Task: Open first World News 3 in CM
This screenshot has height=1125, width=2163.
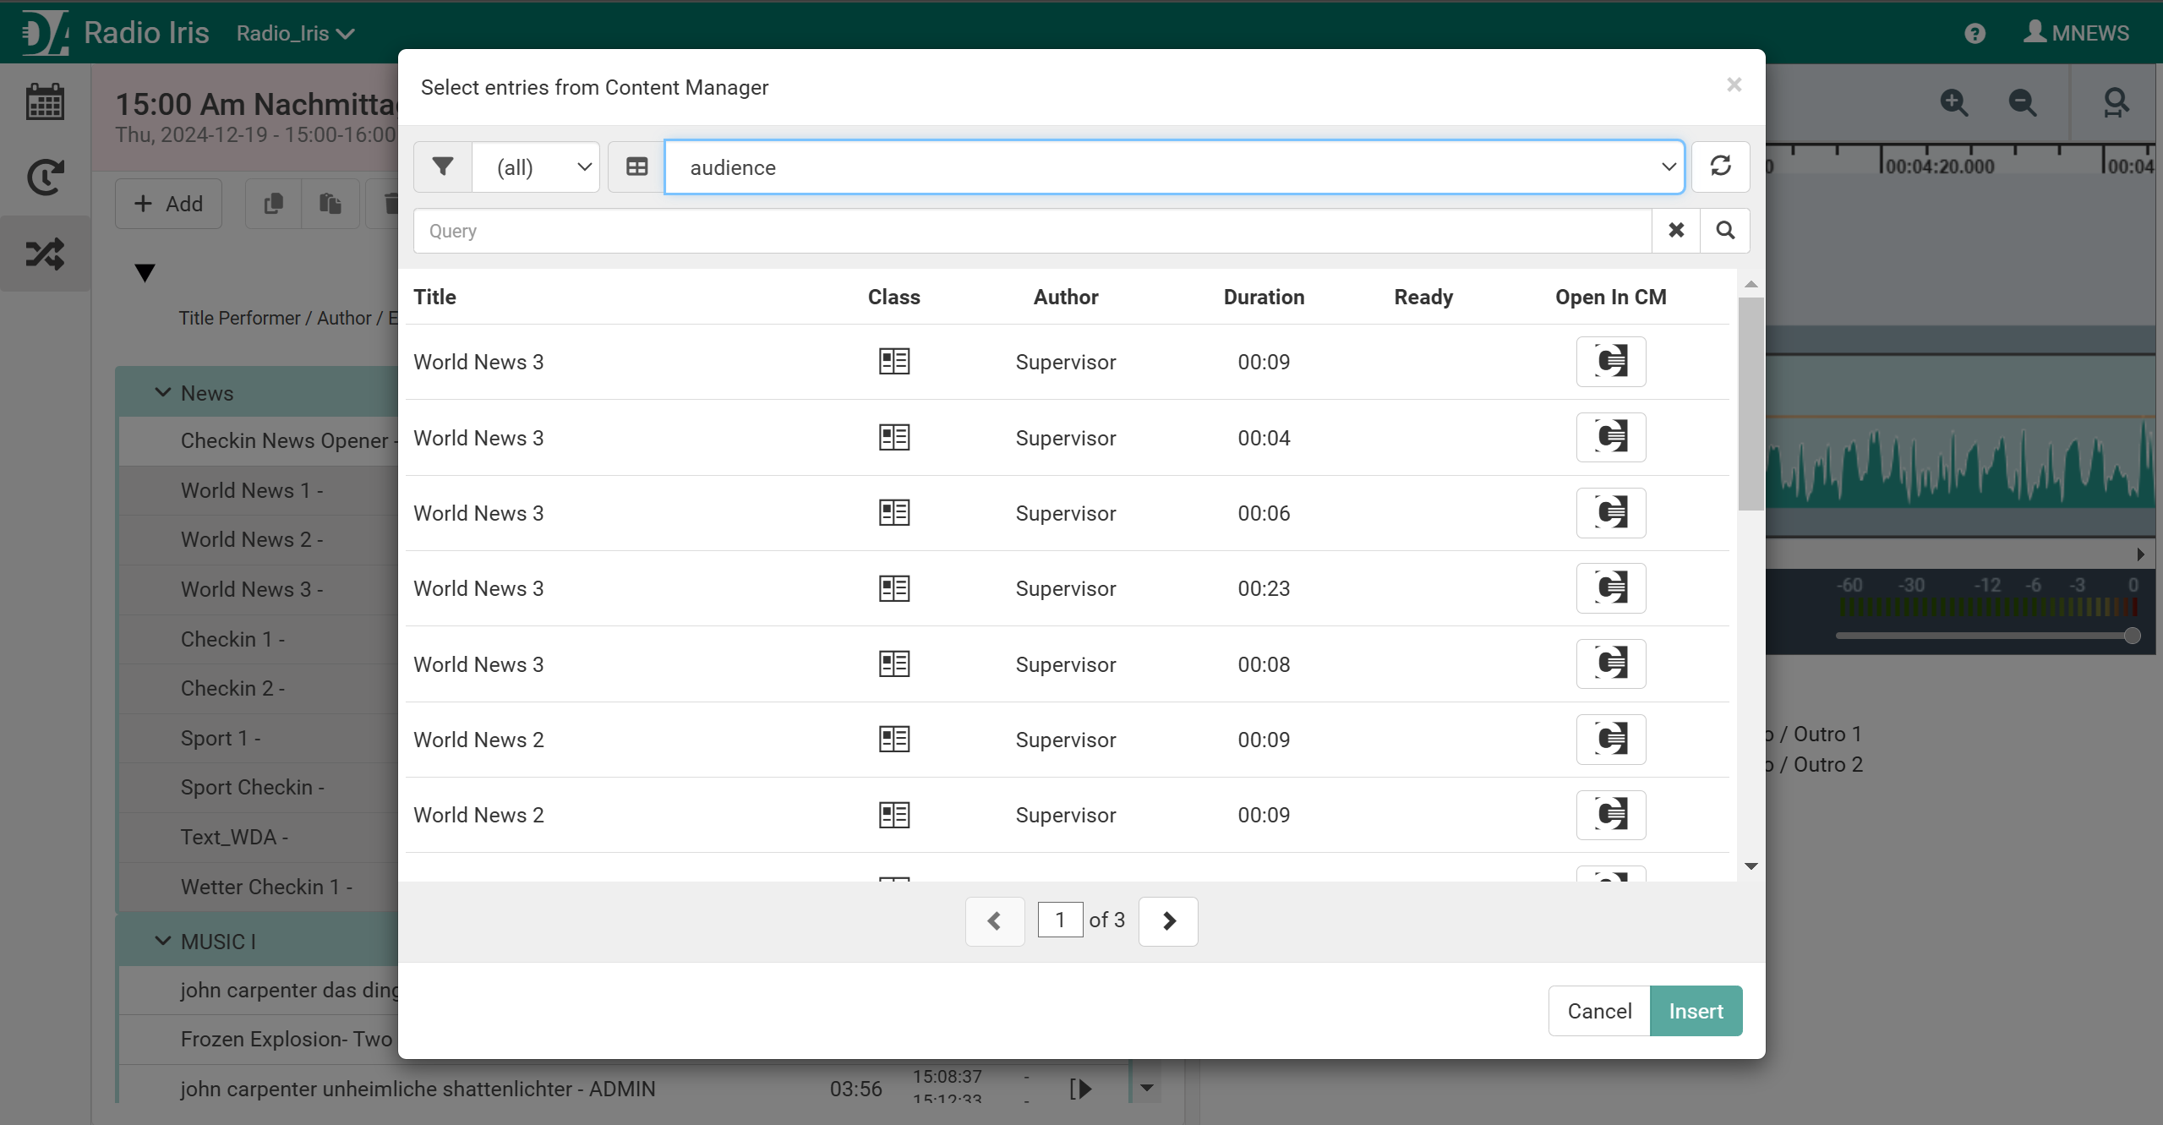Action: [1610, 361]
